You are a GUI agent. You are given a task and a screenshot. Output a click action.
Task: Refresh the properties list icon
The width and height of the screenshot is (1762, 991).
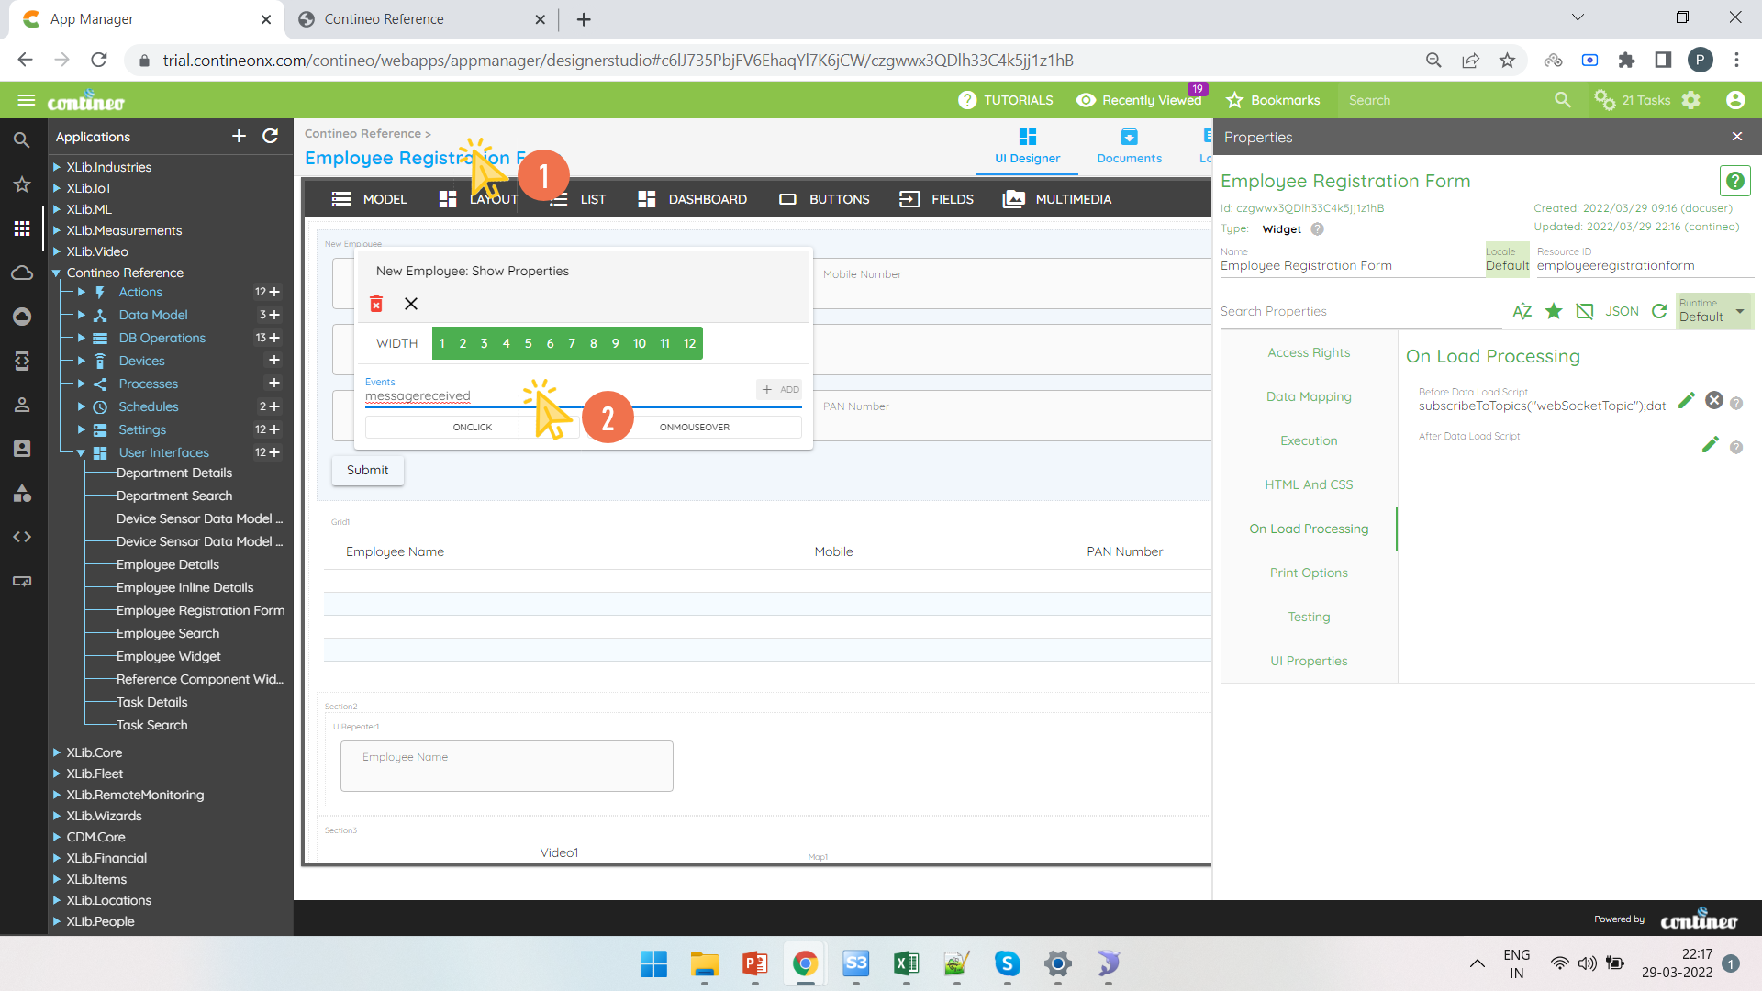(x=1660, y=311)
